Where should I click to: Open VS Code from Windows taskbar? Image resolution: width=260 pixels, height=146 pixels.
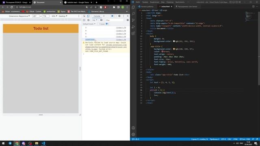point(43,143)
